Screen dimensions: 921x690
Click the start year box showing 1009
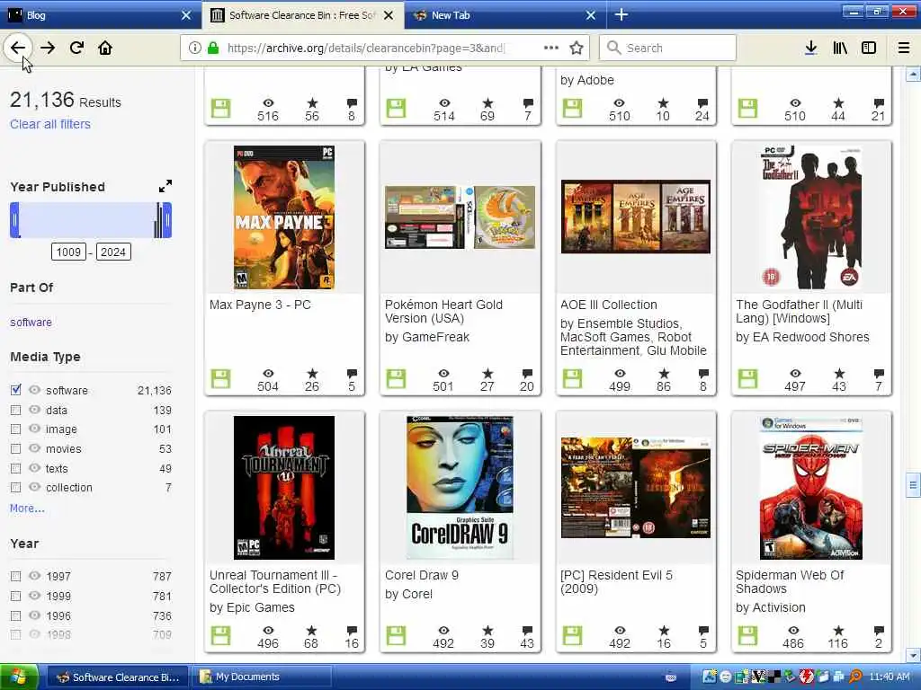click(x=68, y=252)
